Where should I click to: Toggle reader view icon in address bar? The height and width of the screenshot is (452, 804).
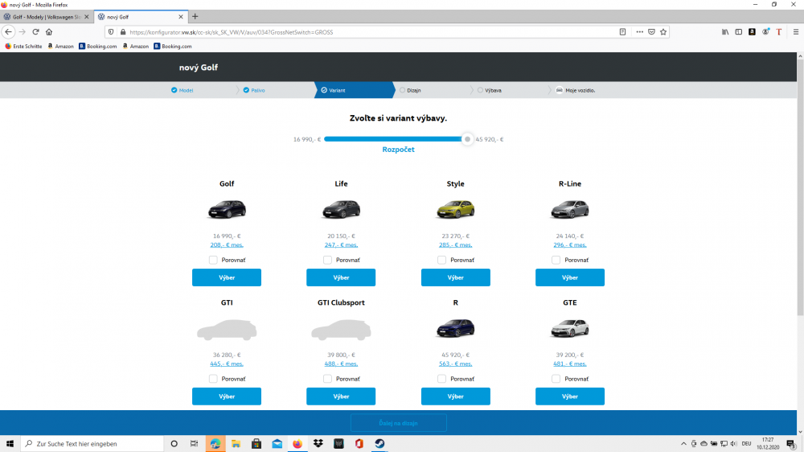622,32
